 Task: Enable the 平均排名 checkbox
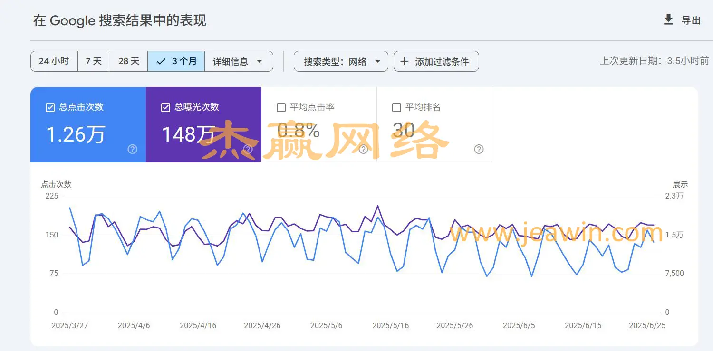click(396, 107)
